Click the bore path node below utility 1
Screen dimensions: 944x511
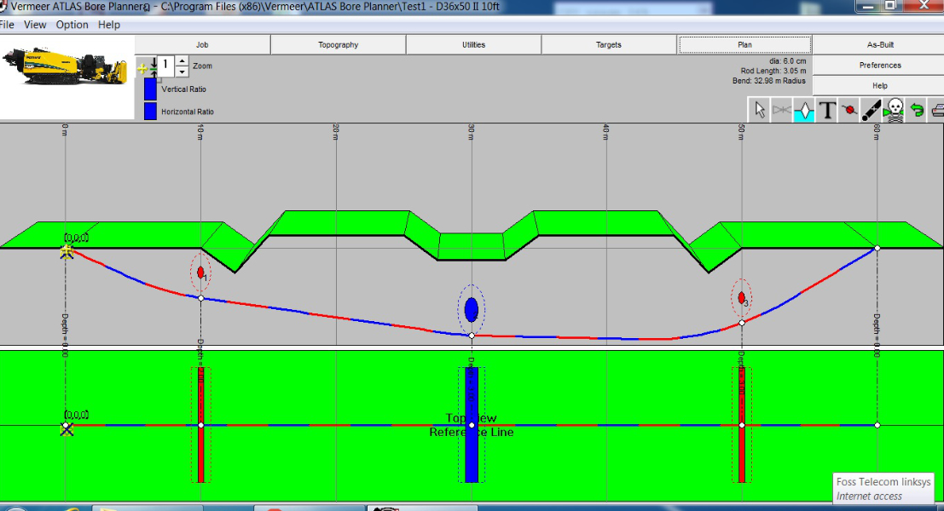click(x=201, y=298)
